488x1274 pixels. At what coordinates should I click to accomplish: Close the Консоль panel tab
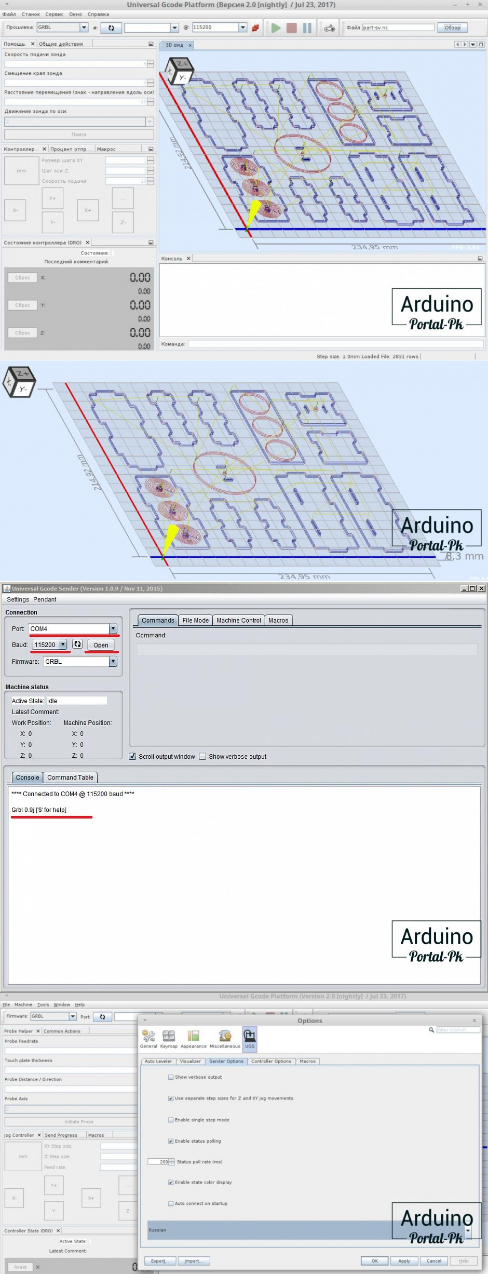coord(188,258)
